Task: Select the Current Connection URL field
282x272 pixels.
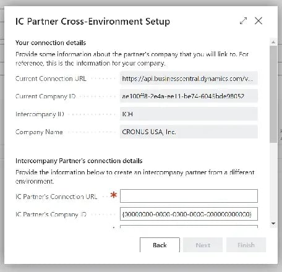Action: click(x=189, y=79)
